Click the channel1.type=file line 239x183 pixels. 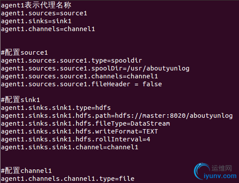[68, 179]
